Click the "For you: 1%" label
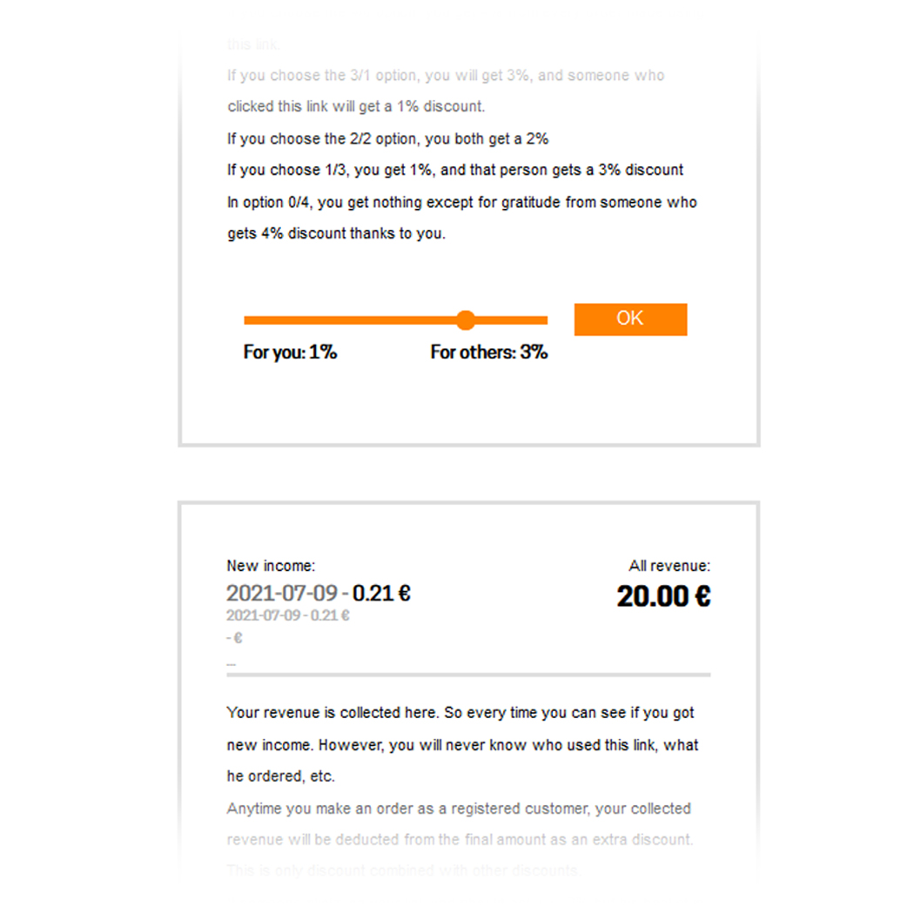This screenshot has width=914, height=914. coord(290,353)
